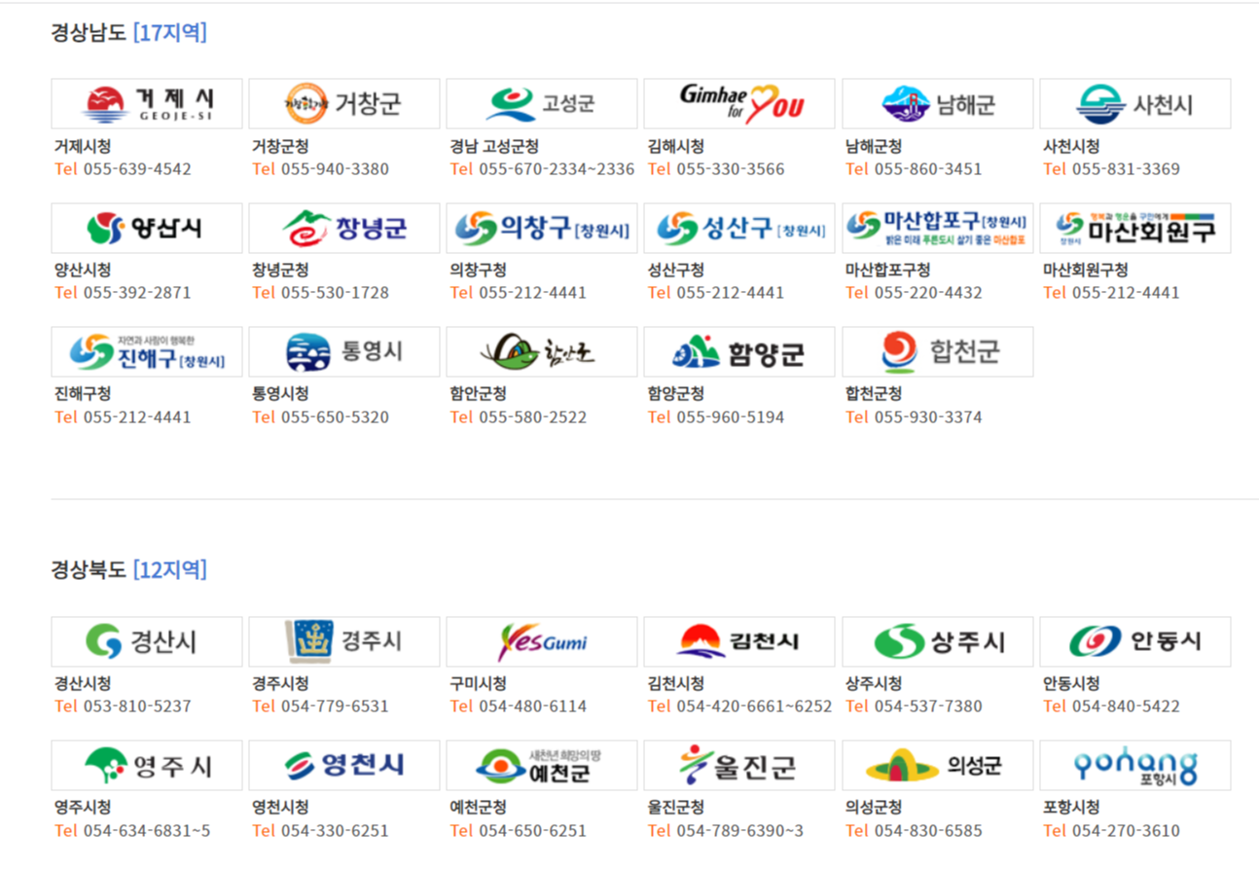Viewport: 1259px width, 869px height.
Task: Select the 경주시청 name link
Action: (280, 683)
